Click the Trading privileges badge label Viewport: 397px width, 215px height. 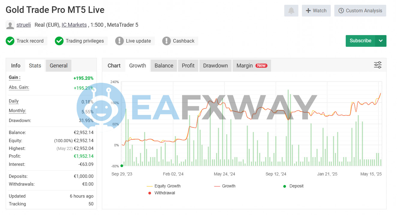click(x=85, y=41)
